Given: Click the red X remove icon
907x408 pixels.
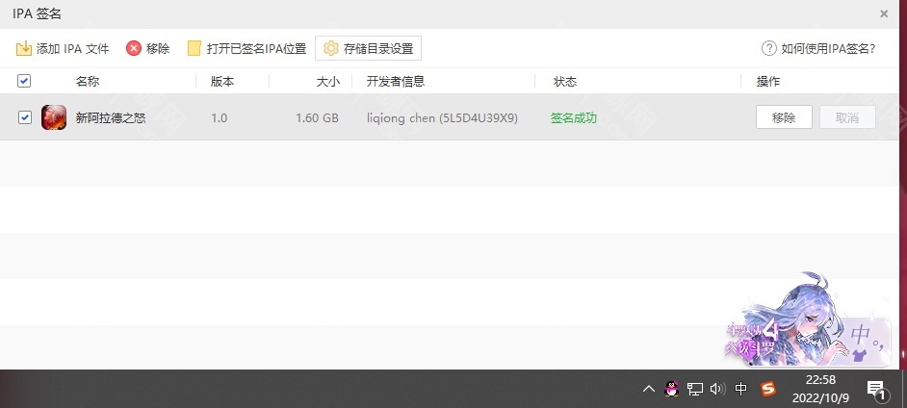Looking at the screenshot, I should coord(134,48).
